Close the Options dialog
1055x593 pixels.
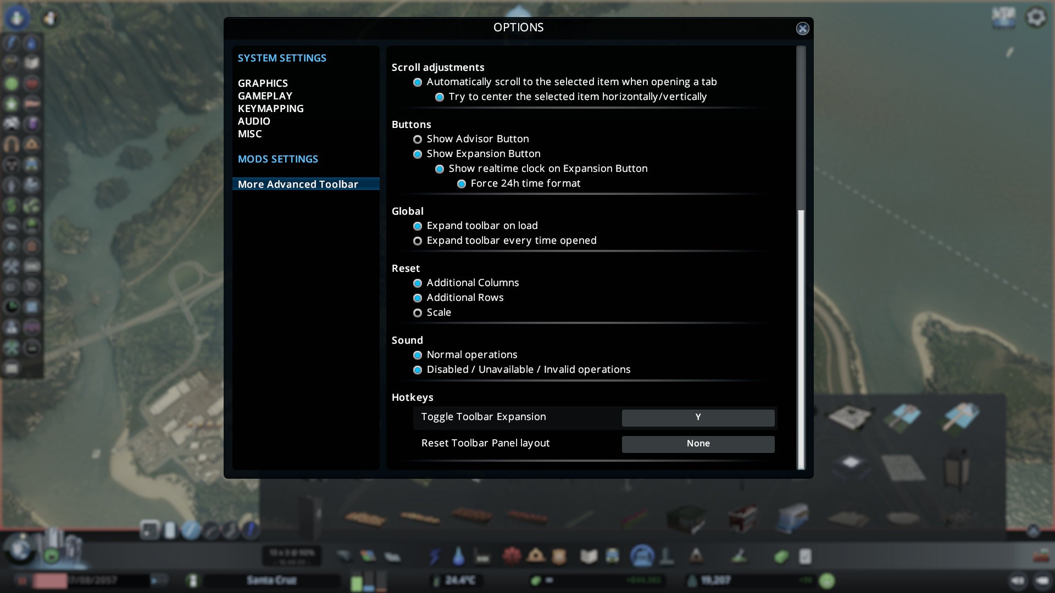pyautogui.click(x=802, y=29)
